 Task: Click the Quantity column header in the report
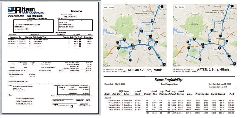[x=148, y=94]
